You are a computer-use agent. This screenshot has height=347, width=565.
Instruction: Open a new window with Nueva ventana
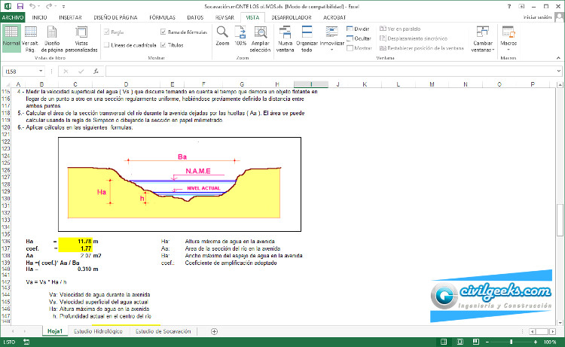coord(286,35)
